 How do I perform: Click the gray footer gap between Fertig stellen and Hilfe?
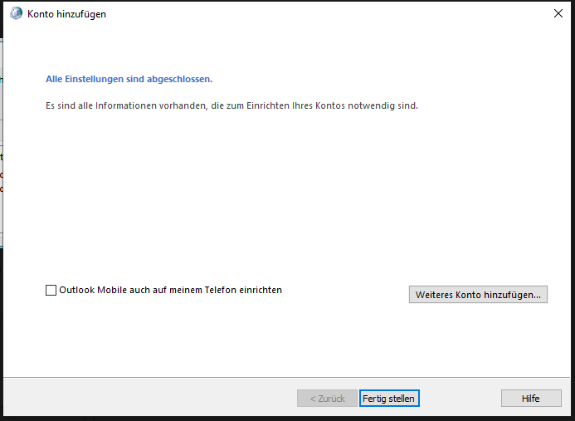(x=460, y=399)
